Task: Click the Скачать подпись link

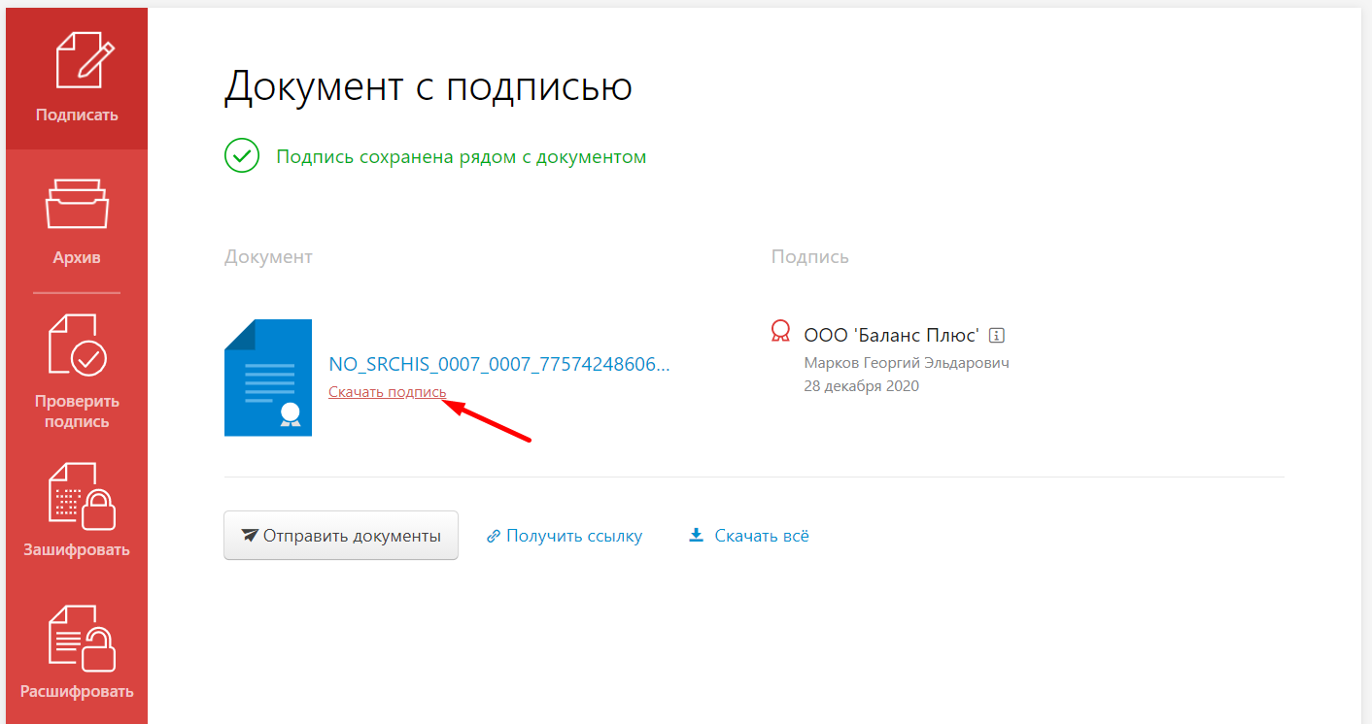Action: pyautogui.click(x=388, y=392)
